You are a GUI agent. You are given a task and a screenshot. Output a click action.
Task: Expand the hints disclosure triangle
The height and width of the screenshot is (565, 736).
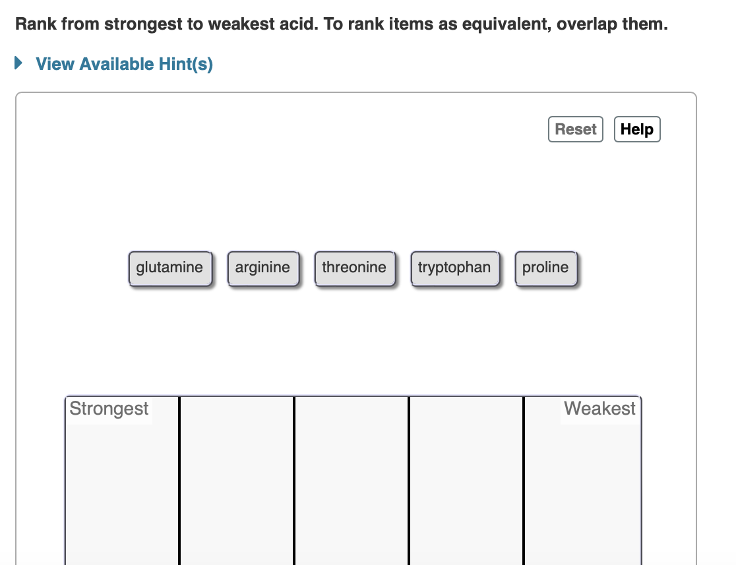[18, 63]
